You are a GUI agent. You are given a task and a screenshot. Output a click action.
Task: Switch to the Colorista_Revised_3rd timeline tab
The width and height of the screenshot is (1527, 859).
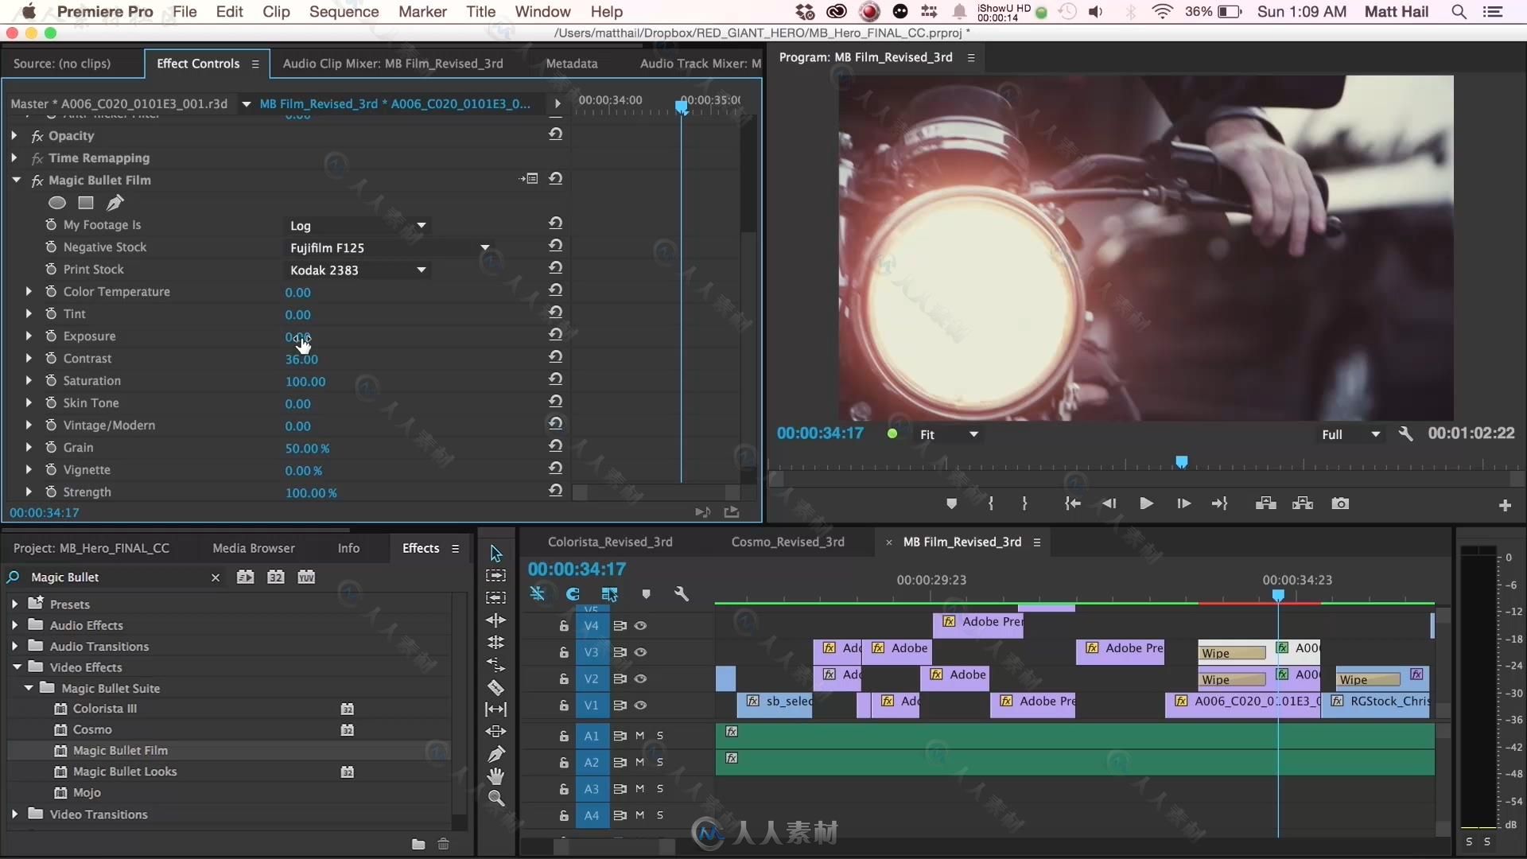point(609,541)
